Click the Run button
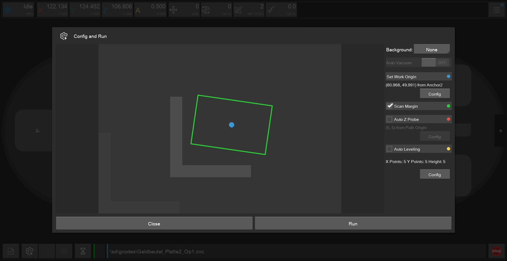The width and height of the screenshot is (507, 261). (x=353, y=223)
